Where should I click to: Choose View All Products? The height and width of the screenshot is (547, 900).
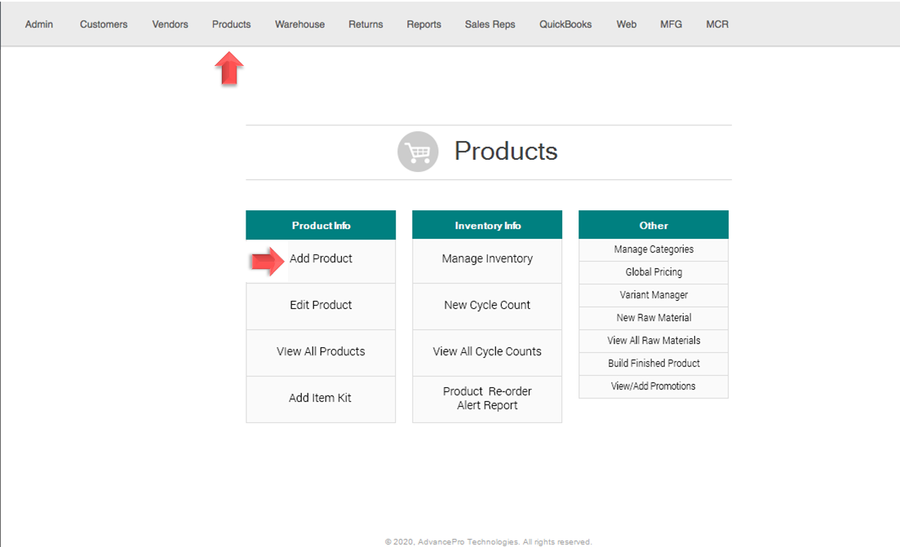pos(321,352)
